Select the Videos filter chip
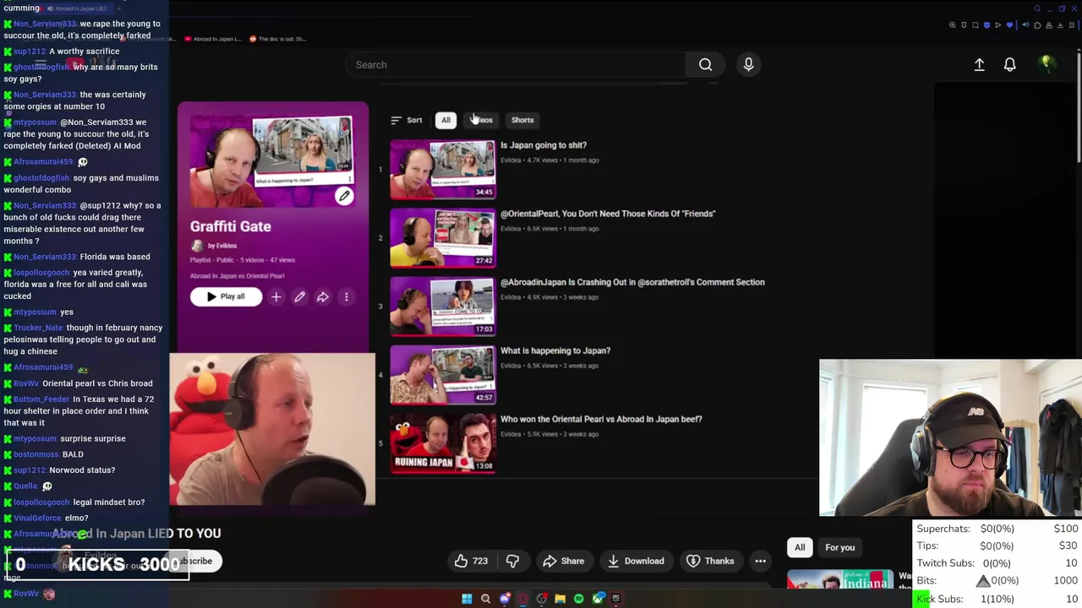This screenshot has width=1082, height=608. coord(483,120)
